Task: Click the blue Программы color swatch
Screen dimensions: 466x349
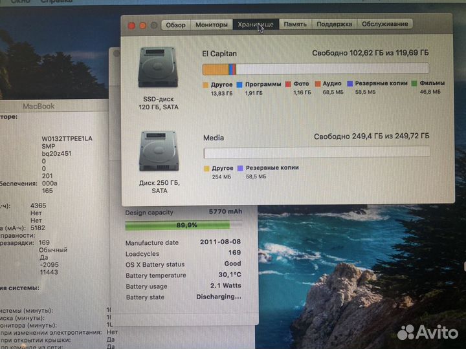Action: point(239,85)
